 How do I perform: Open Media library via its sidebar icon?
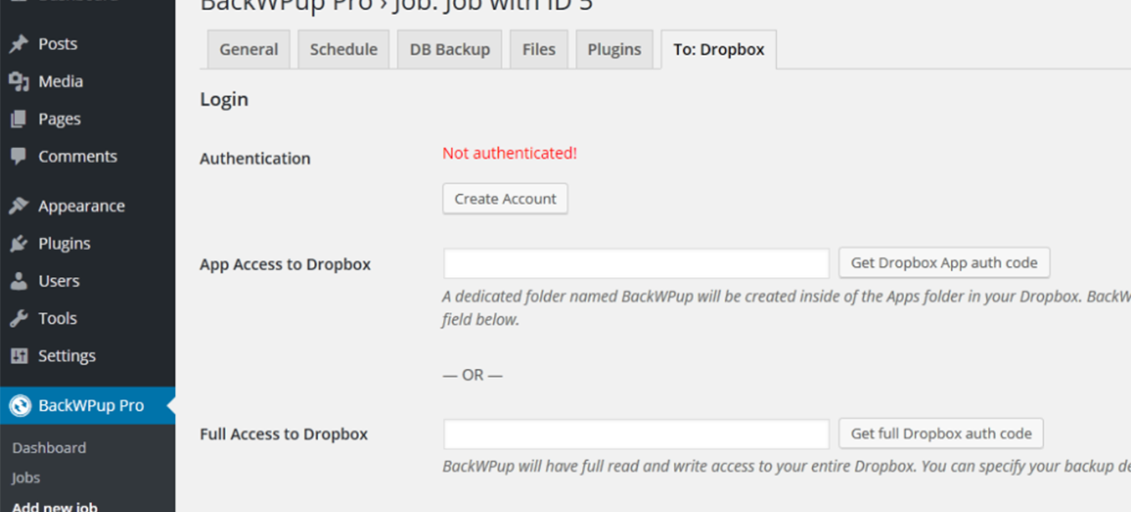18,81
